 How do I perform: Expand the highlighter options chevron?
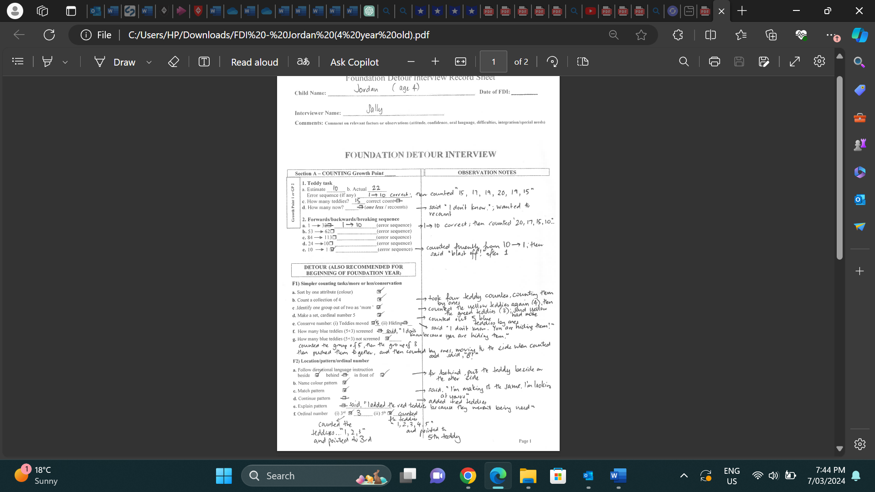coord(65,61)
